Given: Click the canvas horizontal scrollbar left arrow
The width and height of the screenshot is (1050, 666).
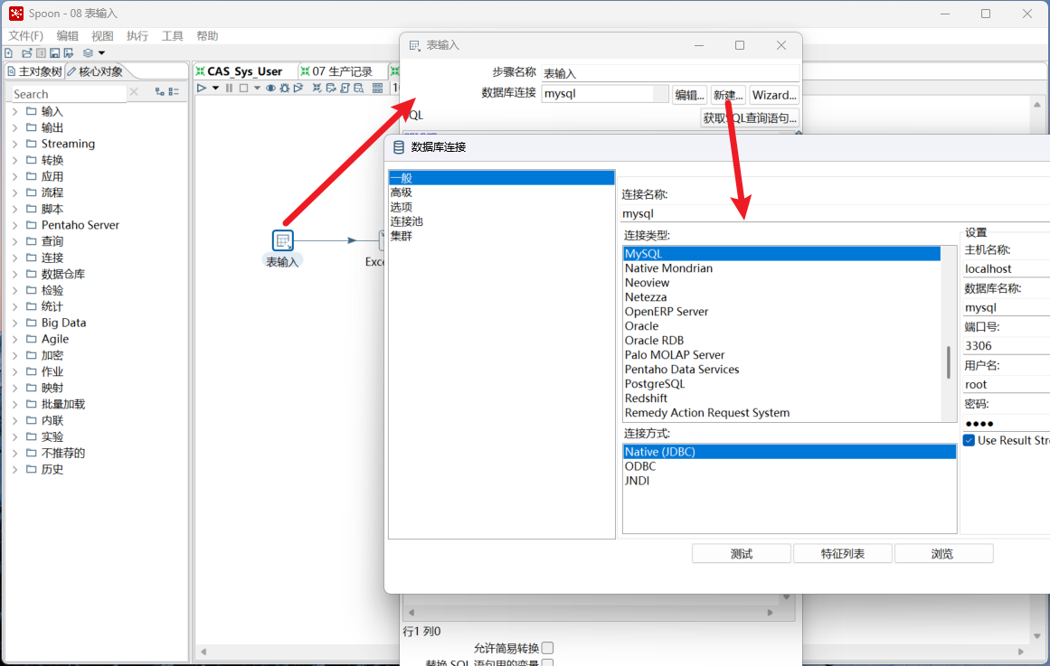Looking at the screenshot, I should [x=203, y=652].
